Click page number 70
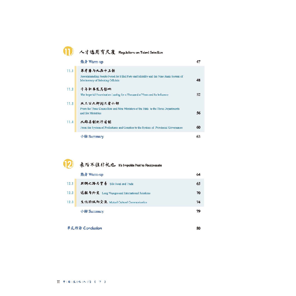This screenshot has width=296, height=296. (198, 193)
